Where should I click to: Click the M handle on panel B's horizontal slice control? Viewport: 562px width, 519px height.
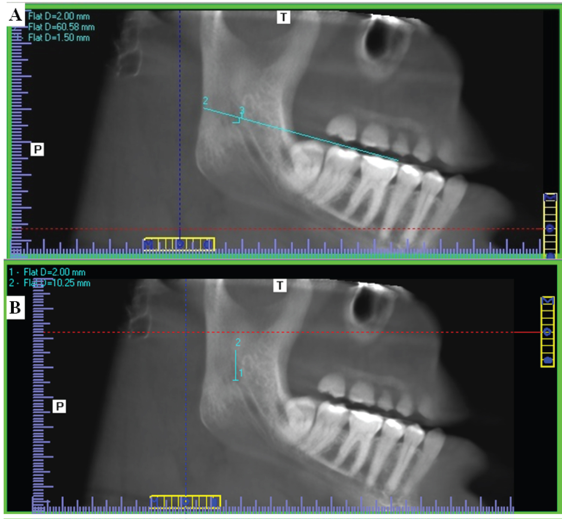(x=155, y=501)
